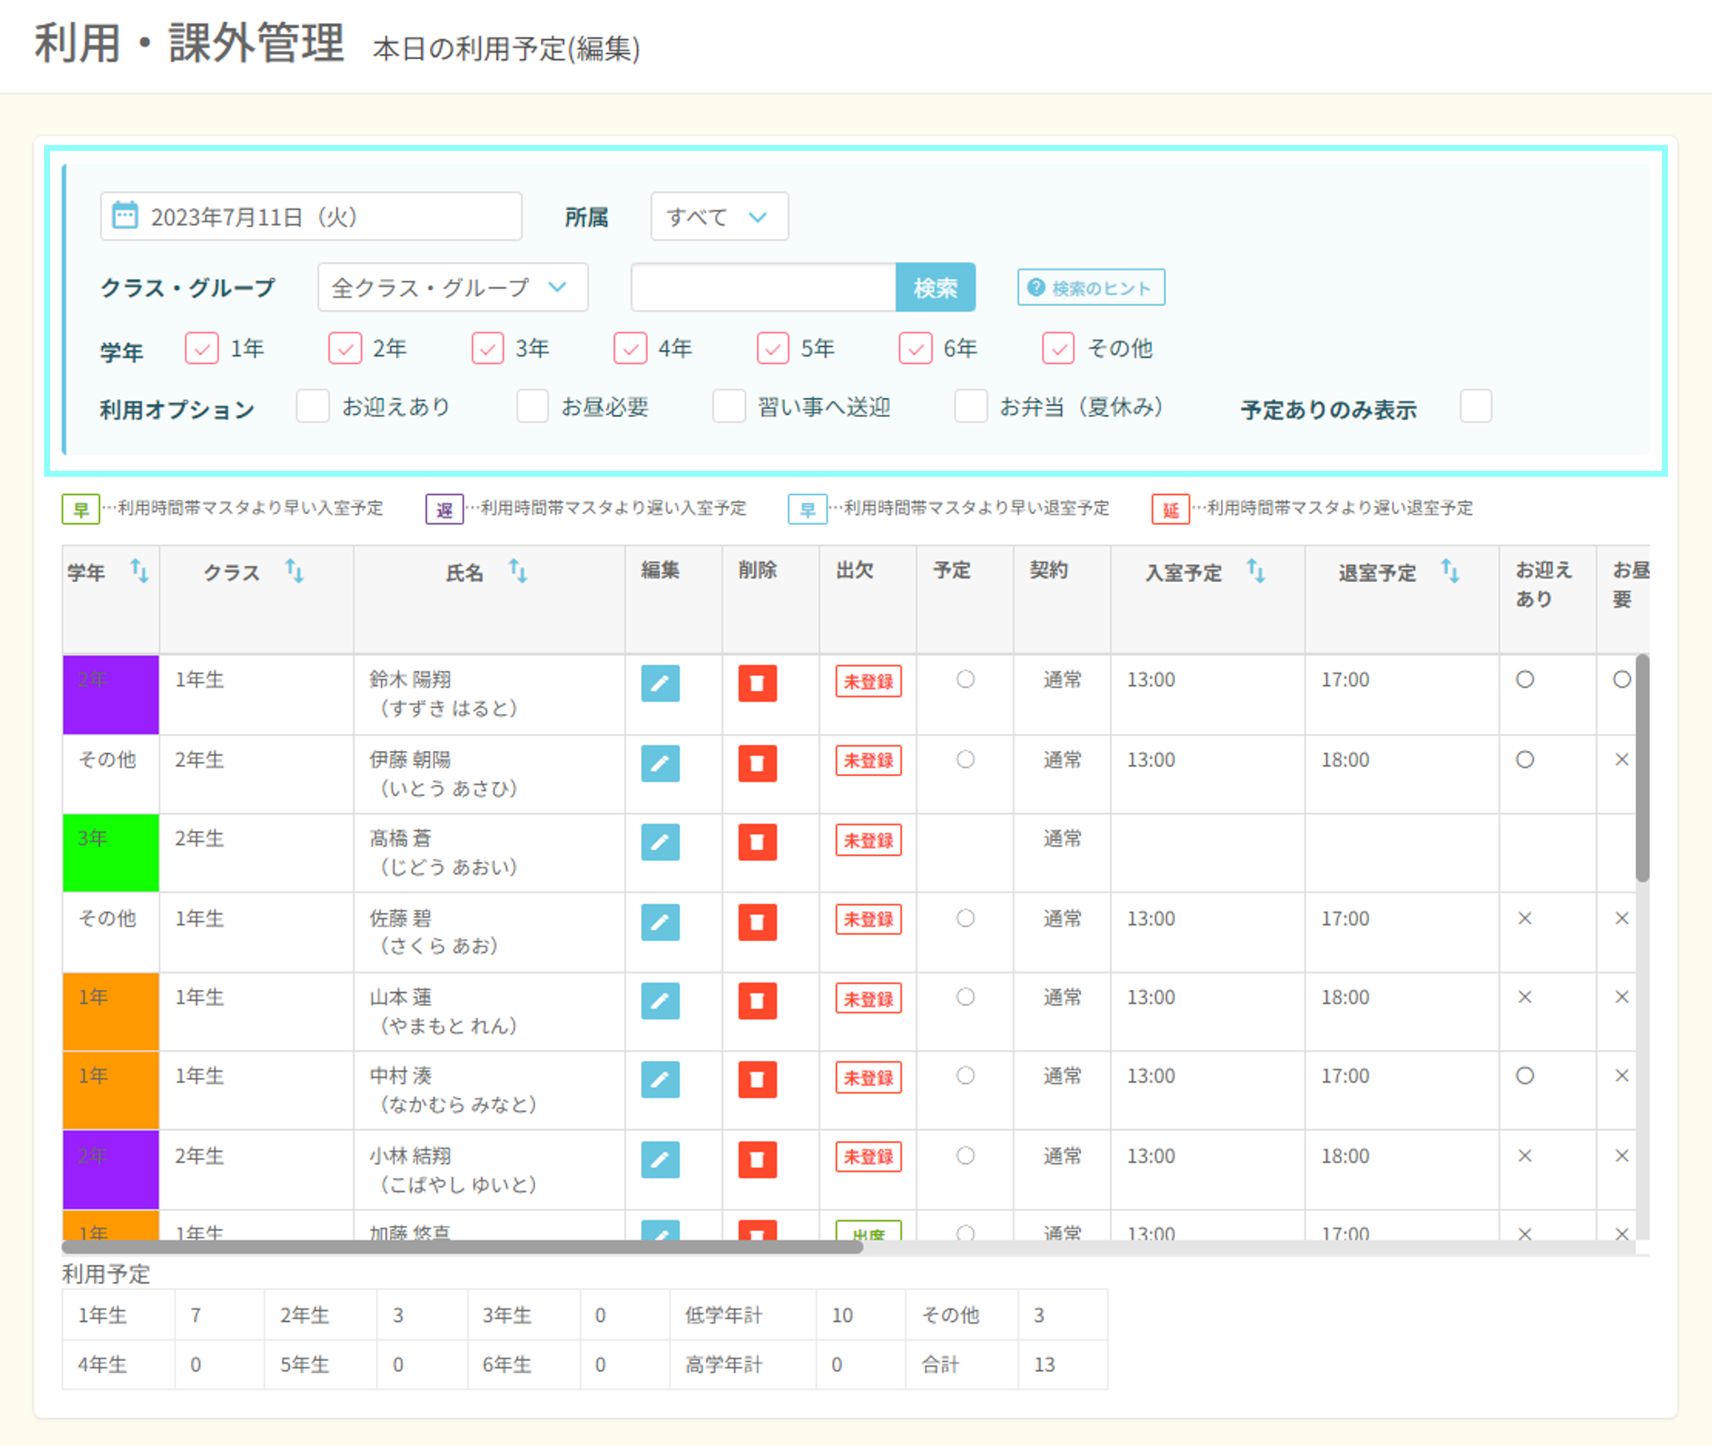This screenshot has height=1446, width=1712.
Task: Sort the table by 入室予定 column
Action: [1255, 572]
